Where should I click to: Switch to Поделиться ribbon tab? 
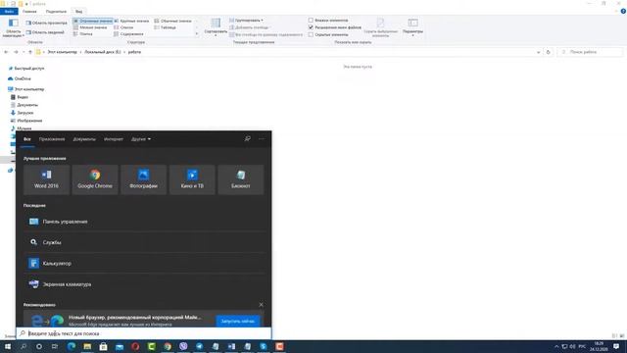[56, 11]
